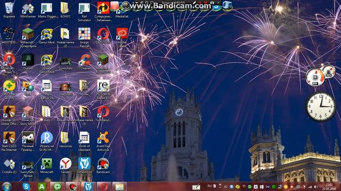
Task: Launch the VimeWorld desktop shortcut
Action: coord(84,166)
